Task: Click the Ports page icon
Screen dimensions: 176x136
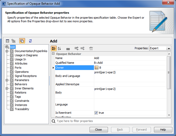Action: (12, 68)
